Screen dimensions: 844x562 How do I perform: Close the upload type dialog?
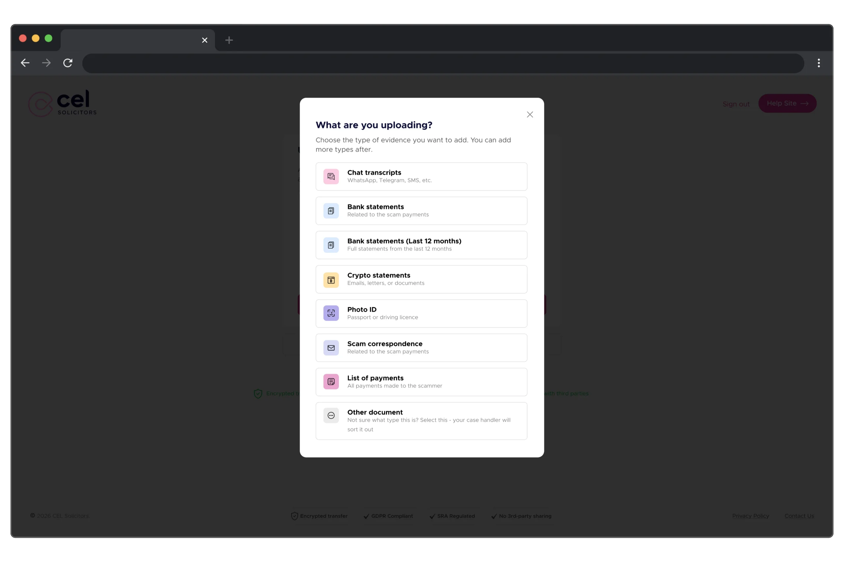pos(530,114)
